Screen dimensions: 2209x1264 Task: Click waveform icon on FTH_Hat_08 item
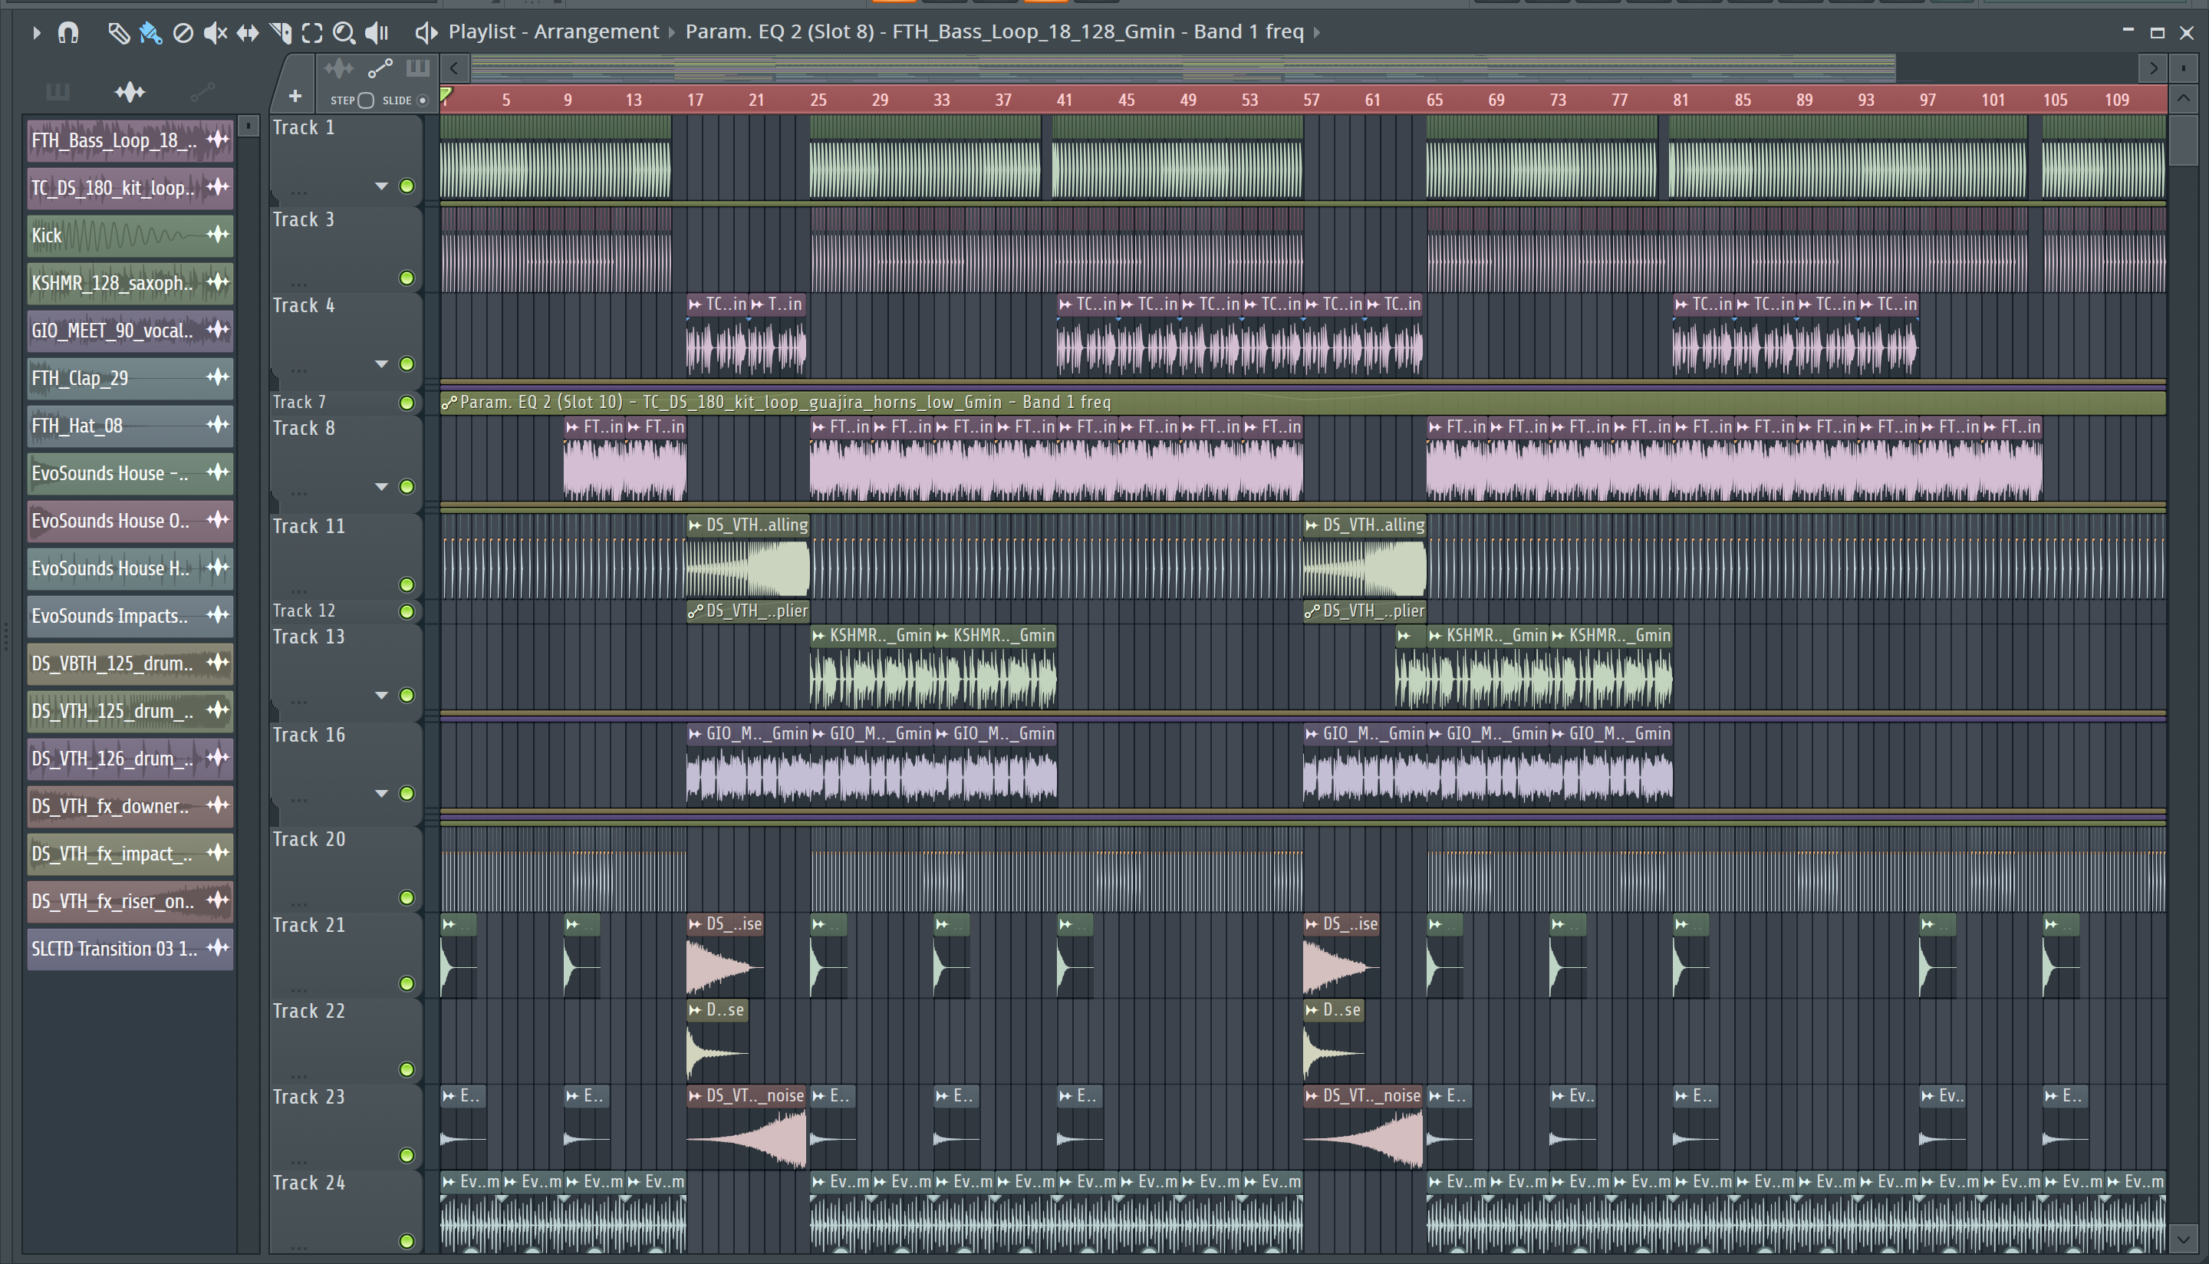tap(218, 424)
